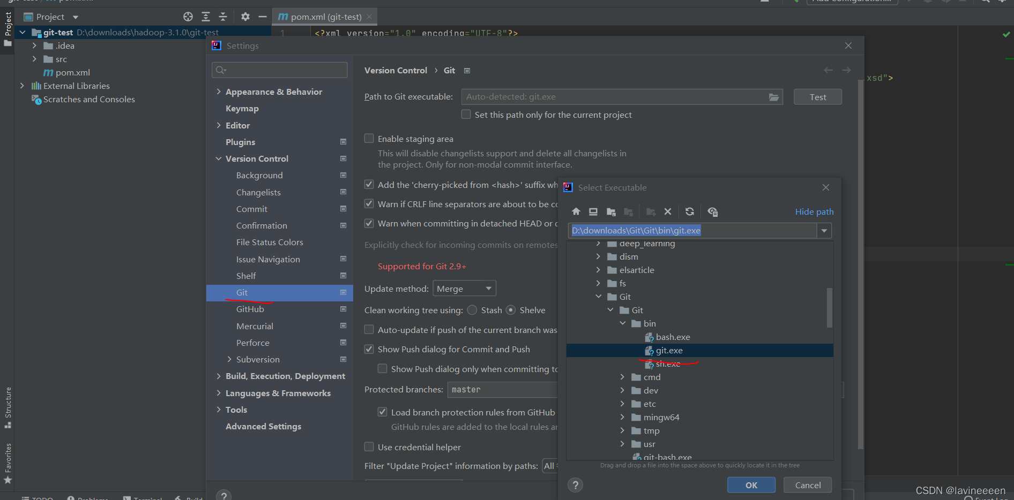
Task: Refresh the file tree in Select Executable
Action: click(690, 212)
